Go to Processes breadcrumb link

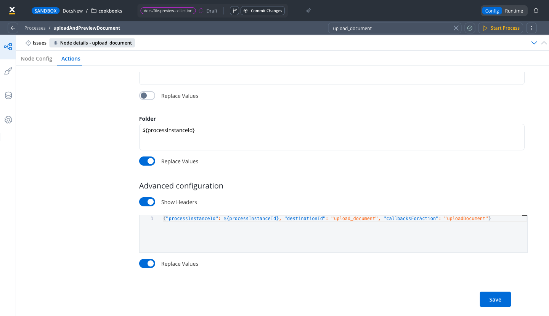35,28
